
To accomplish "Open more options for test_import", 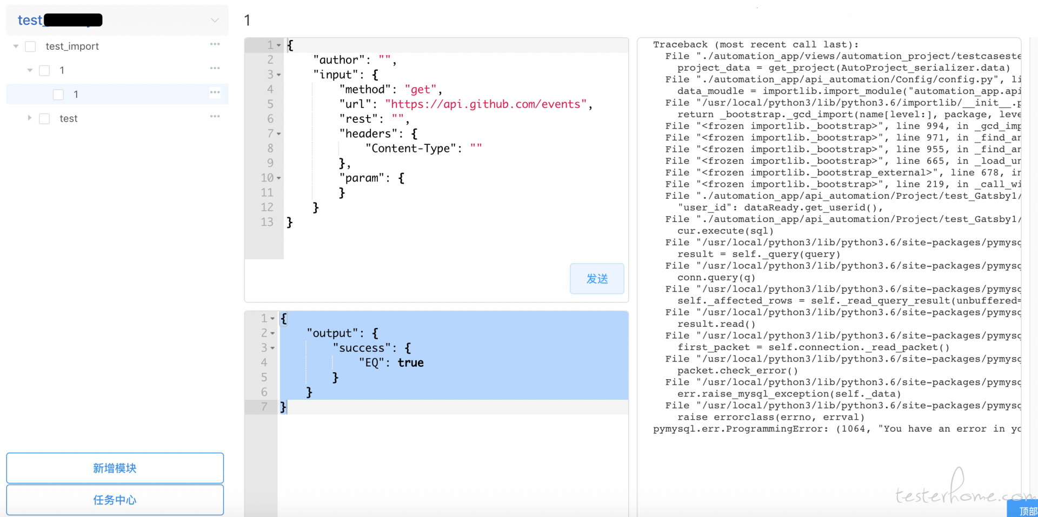I will tap(215, 44).
